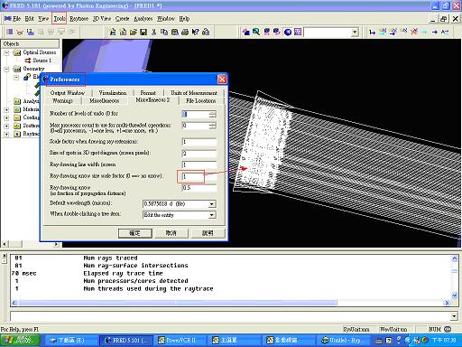Click the 確定 (OK) button
Viewport: 462px width, 347px height.
134,233
